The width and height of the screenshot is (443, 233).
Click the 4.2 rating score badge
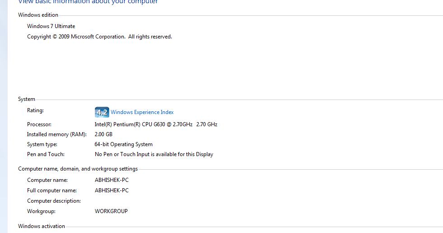pos(102,112)
